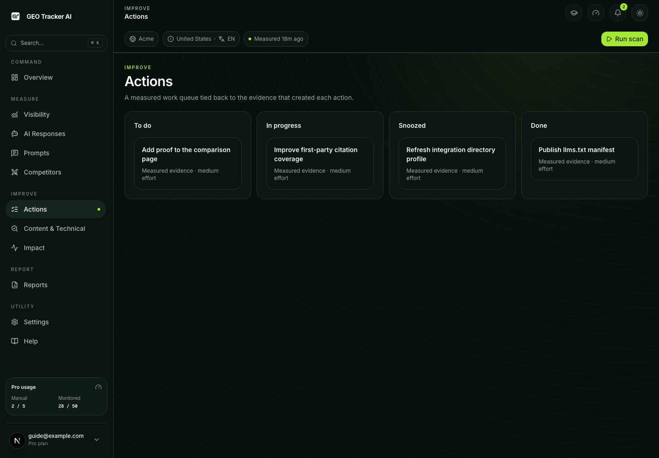The height and width of the screenshot is (458, 659).
Task: Click the In progress column heading
Action: [284, 125]
